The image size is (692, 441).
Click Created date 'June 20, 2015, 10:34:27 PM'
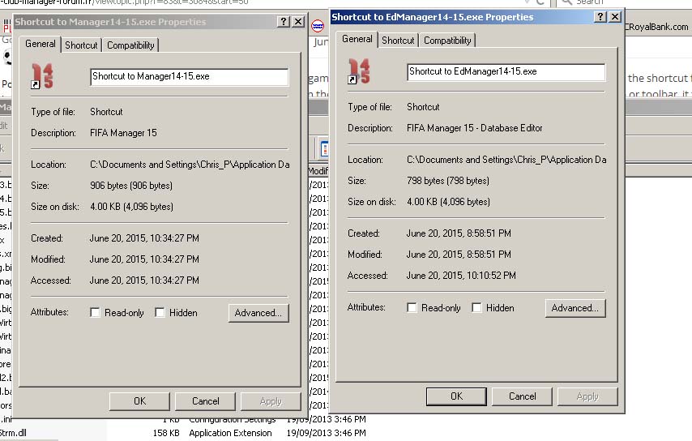tap(144, 238)
